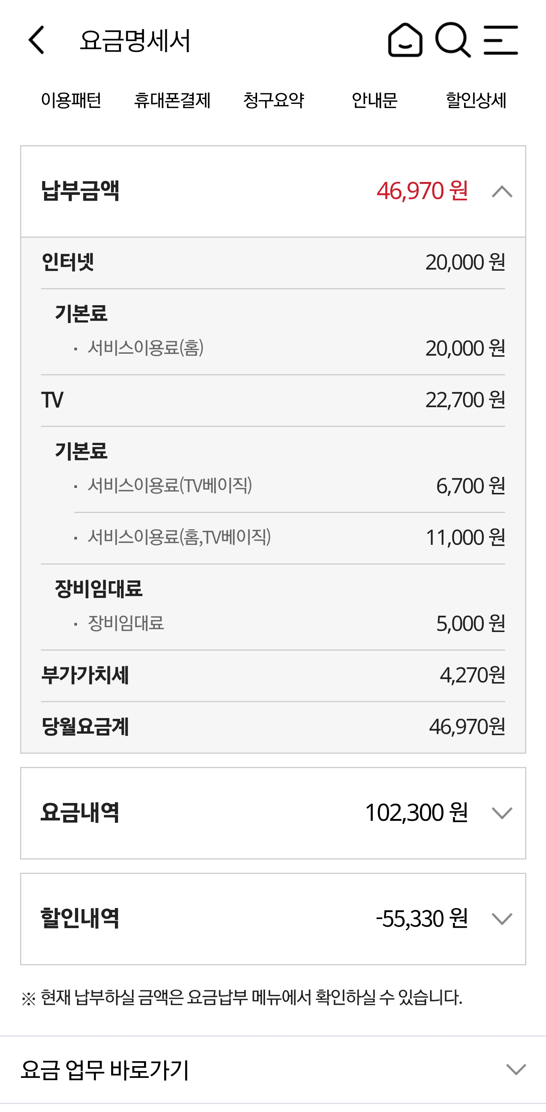Viewport: 546px width, 1112px height.
Task: Tap the 요금내역 102,300 원 amount
Action: [416, 813]
